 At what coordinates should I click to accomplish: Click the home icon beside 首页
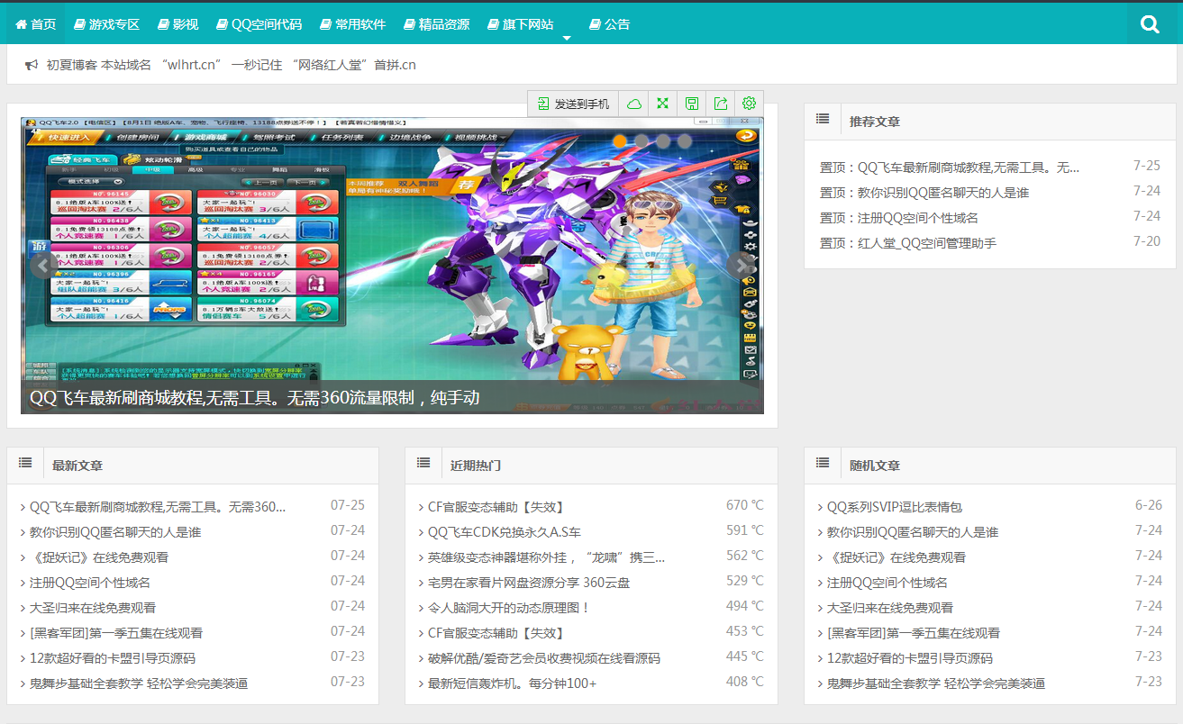click(21, 24)
